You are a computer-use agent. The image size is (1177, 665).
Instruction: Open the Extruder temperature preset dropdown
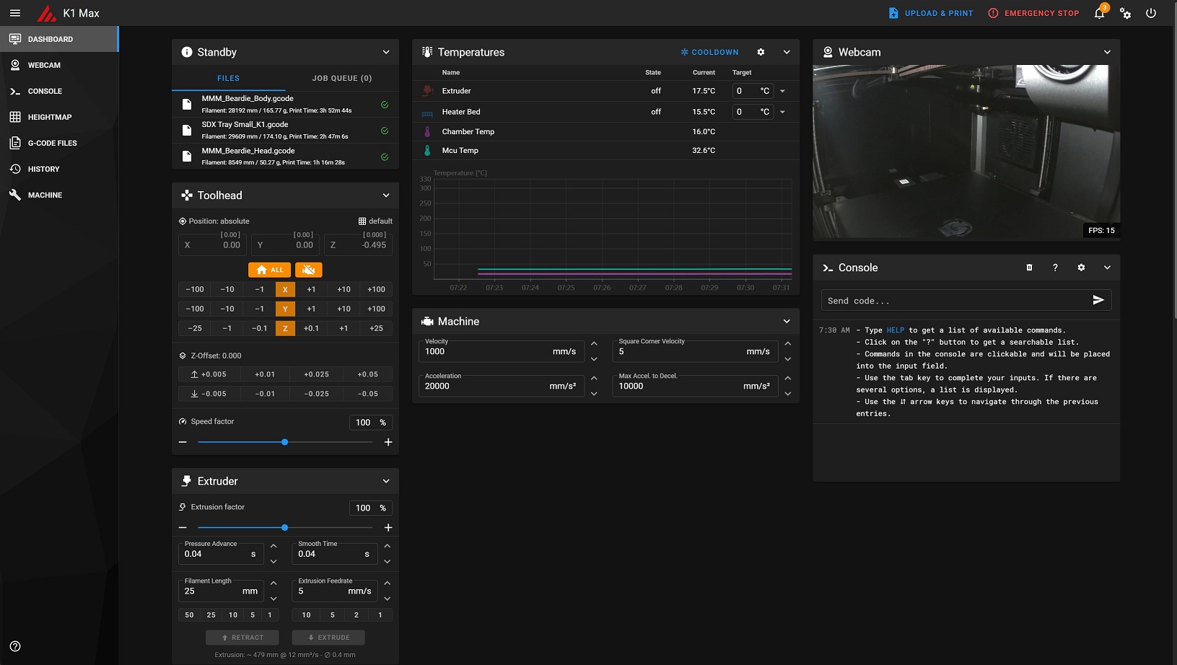[782, 91]
